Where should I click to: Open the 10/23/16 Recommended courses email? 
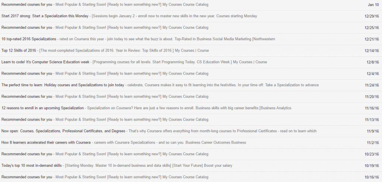coord(191,154)
